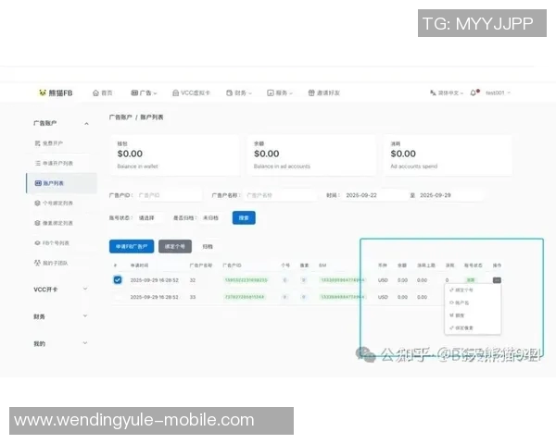Open the 简体中文 language selector

tap(447, 92)
